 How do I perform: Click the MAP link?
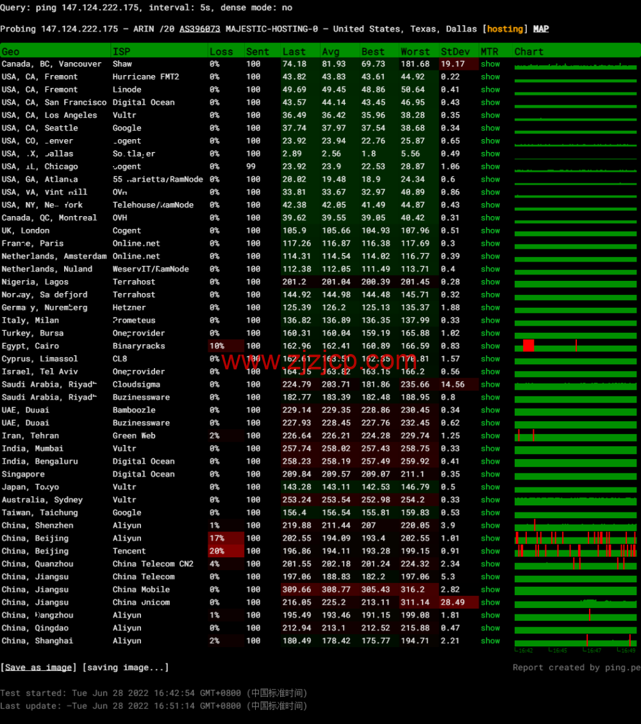[541, 29]
